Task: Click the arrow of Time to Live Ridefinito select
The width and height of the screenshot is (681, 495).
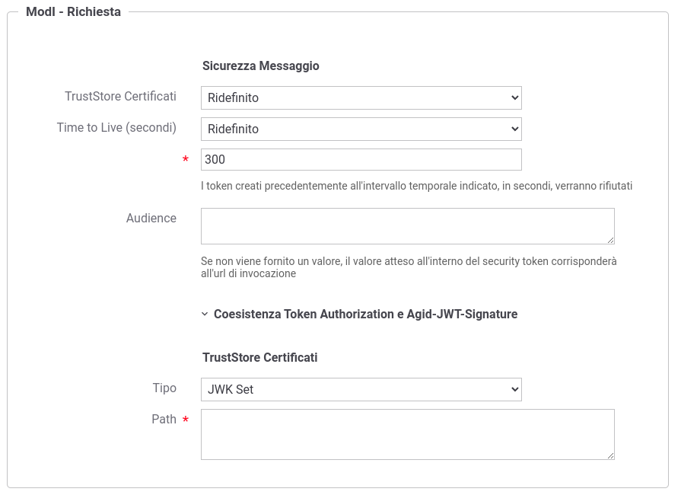Action: pos(514,129)
